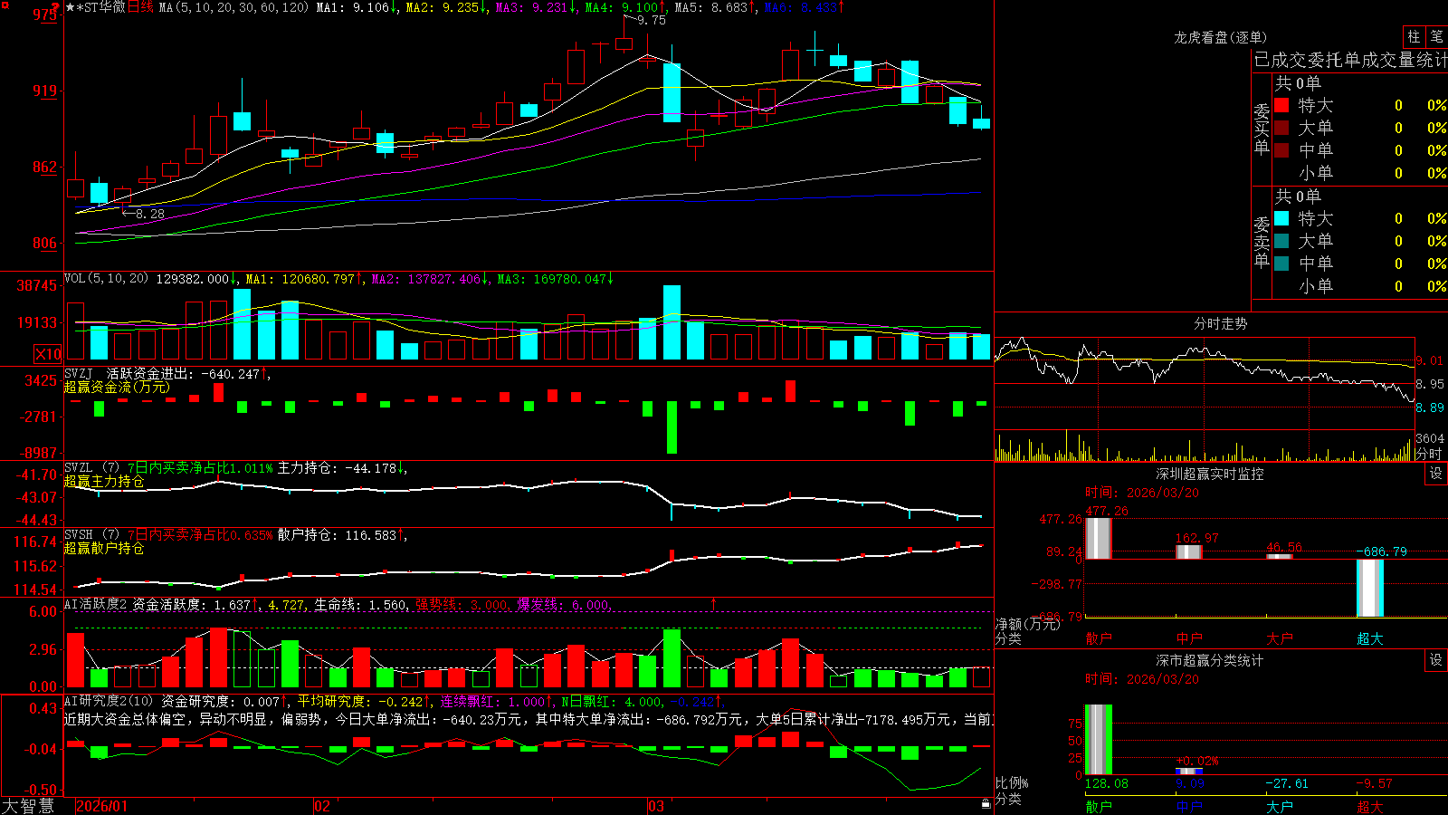Click the dark red 中单 buy-order swatch
This screenshot has width=1448, height=815.
1281,150
